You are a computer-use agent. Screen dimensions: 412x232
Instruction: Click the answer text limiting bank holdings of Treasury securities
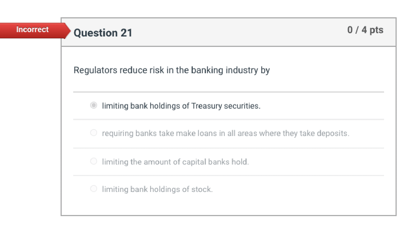click(x=181, y=106)
